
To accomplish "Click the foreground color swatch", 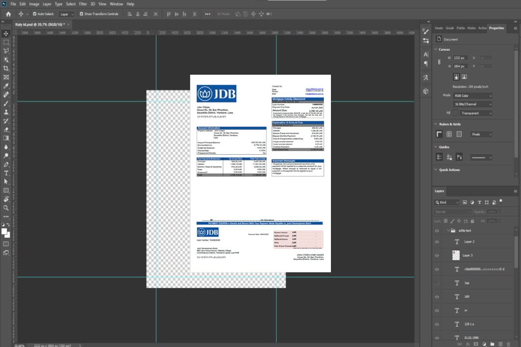I will (4, 232).
